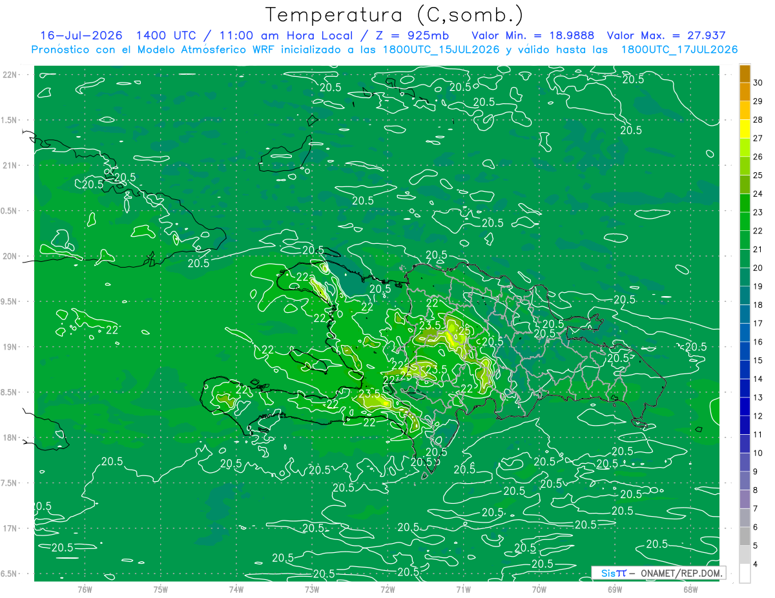
Task: Select the '16-Jul-2026' date text
Action: pos(81,35)
